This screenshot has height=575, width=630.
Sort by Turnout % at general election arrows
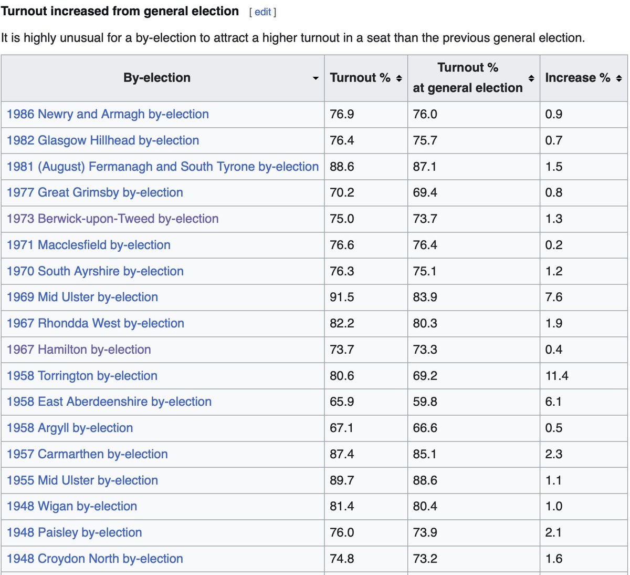tap(531, 78)
